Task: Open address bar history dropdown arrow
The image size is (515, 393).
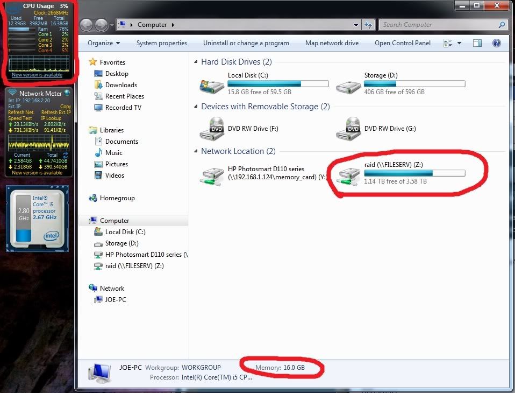Action: point(356,25)
